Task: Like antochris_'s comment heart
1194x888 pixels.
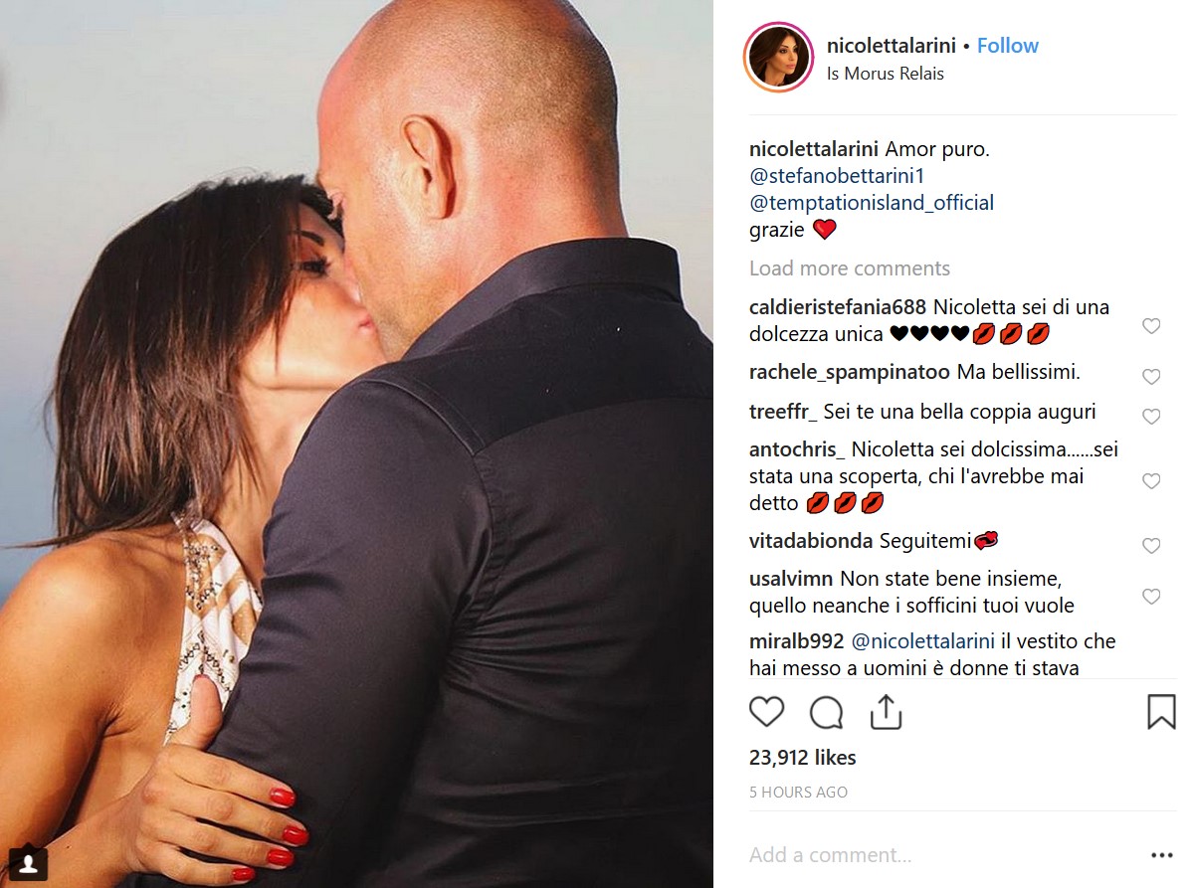Action: point(1151,481)
